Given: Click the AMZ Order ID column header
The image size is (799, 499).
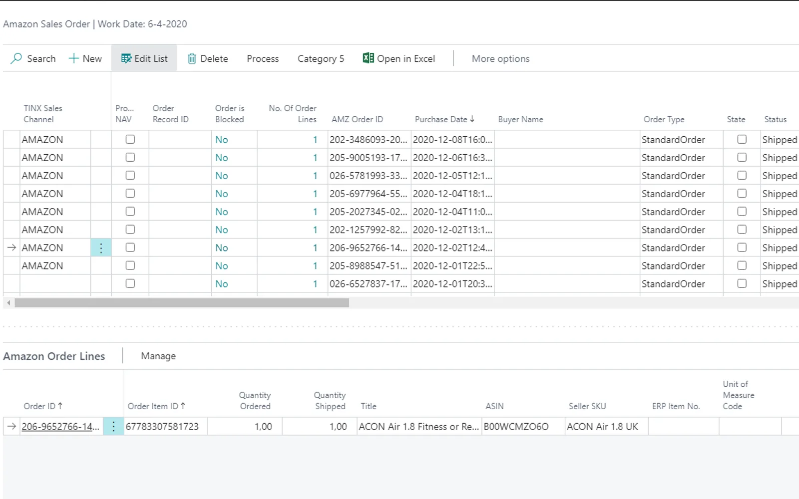Looking at the screenshot, I should point(358,119).
